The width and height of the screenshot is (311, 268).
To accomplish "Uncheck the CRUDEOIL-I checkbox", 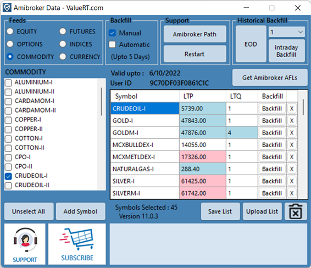I will point(8,176).
